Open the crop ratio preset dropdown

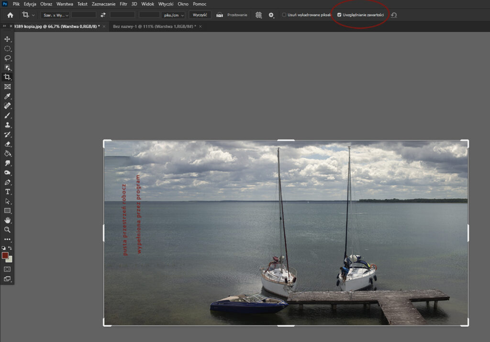click(x=55, y=15)
